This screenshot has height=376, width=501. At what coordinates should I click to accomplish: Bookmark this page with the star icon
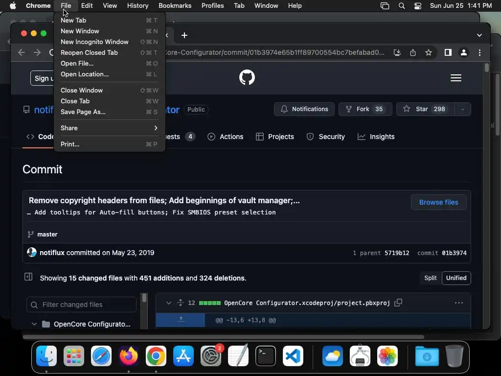click(429, 52)
